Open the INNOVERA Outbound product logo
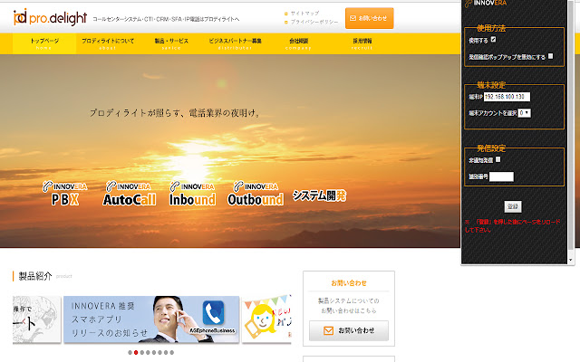The image size is (580, 362). point(255,194)
